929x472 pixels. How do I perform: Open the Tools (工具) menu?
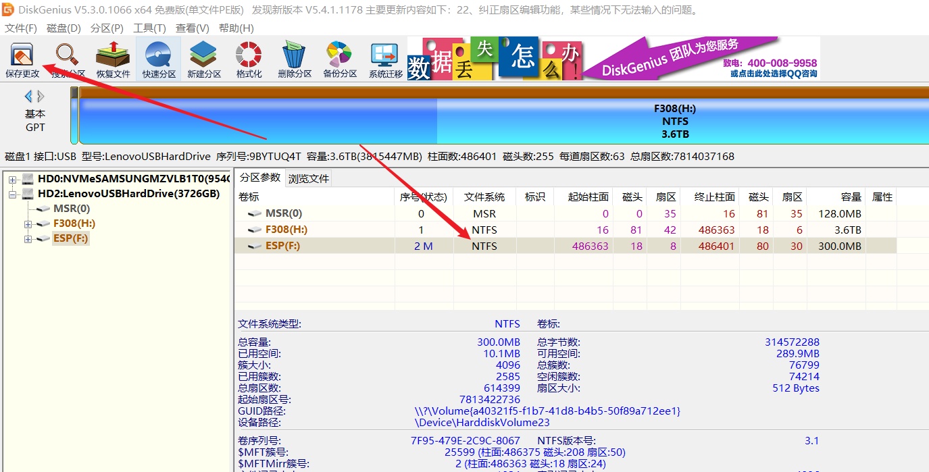pos(149,28)
